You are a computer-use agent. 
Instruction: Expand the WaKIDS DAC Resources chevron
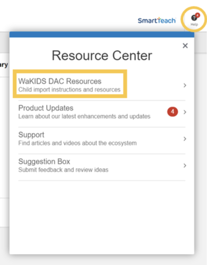click(185, 85)
